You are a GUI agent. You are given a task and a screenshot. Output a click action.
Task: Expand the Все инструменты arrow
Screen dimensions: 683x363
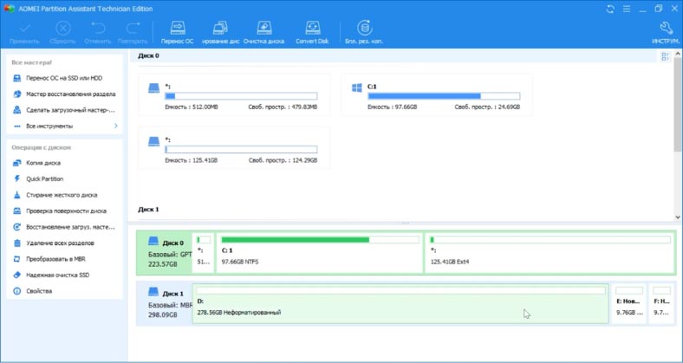tap(115, 126)
